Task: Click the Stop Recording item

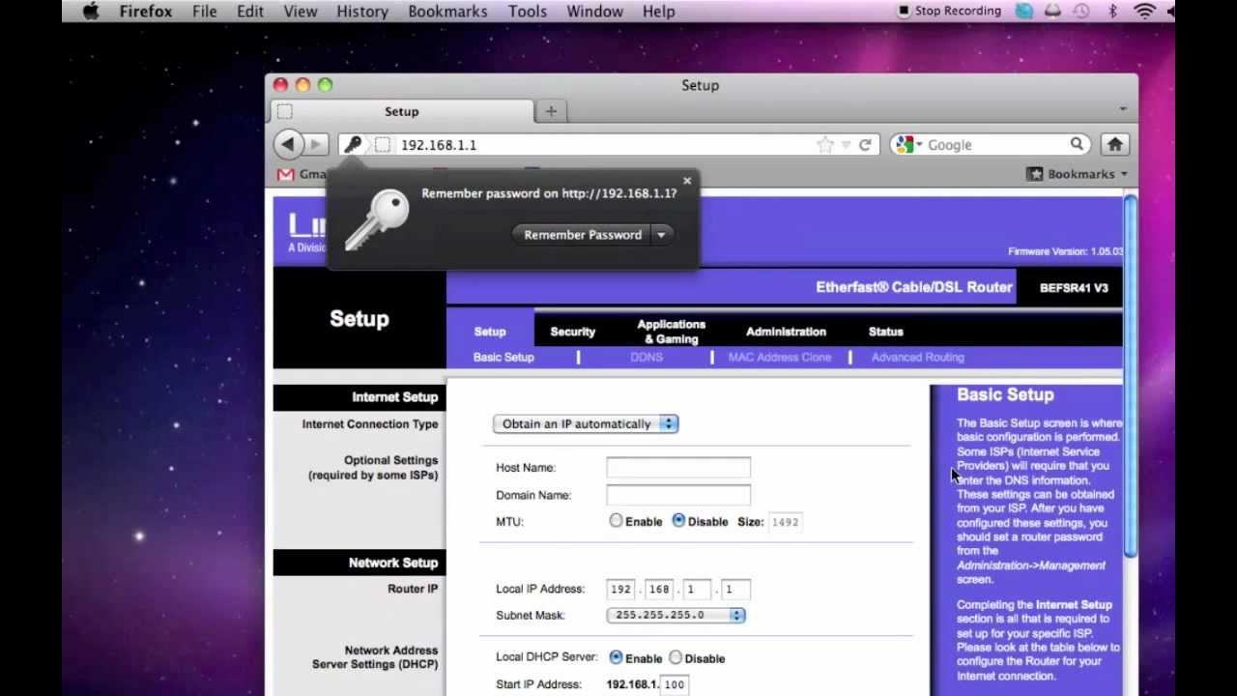Action: (x=949, y=12)
